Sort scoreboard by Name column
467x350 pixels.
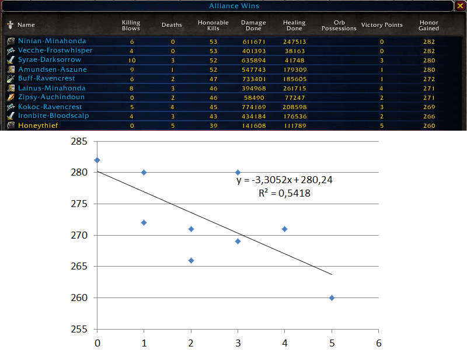(26, 25)
